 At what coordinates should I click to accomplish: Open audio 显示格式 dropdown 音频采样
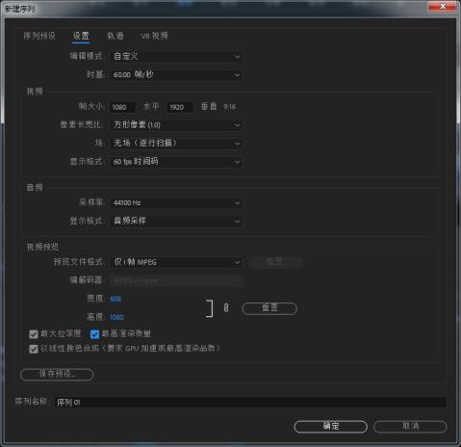176,221
